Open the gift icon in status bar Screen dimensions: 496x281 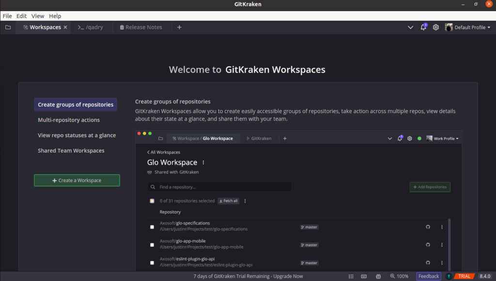click(378, 276)
